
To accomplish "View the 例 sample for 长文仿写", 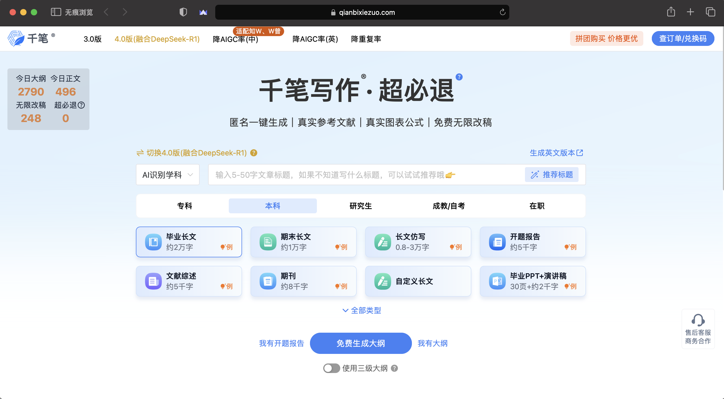I will coord(456,247).
